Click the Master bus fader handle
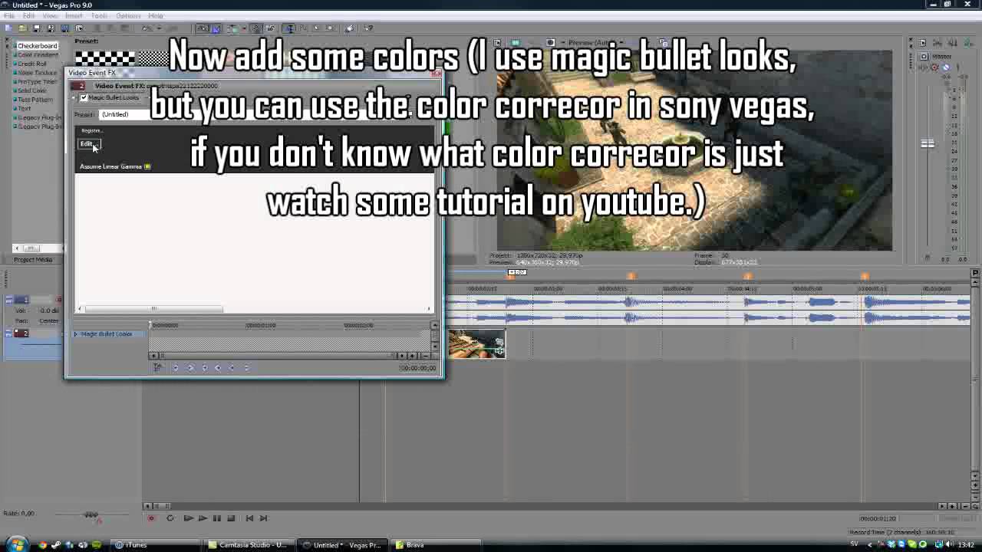This screenshot has width=982, height=552. [x=928, y=143]
